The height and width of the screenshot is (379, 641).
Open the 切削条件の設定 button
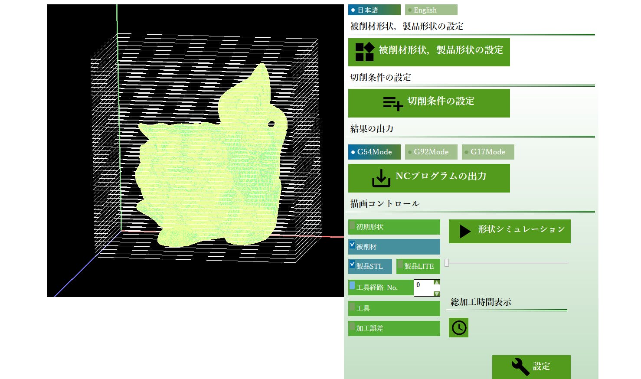tap(429, 103)
